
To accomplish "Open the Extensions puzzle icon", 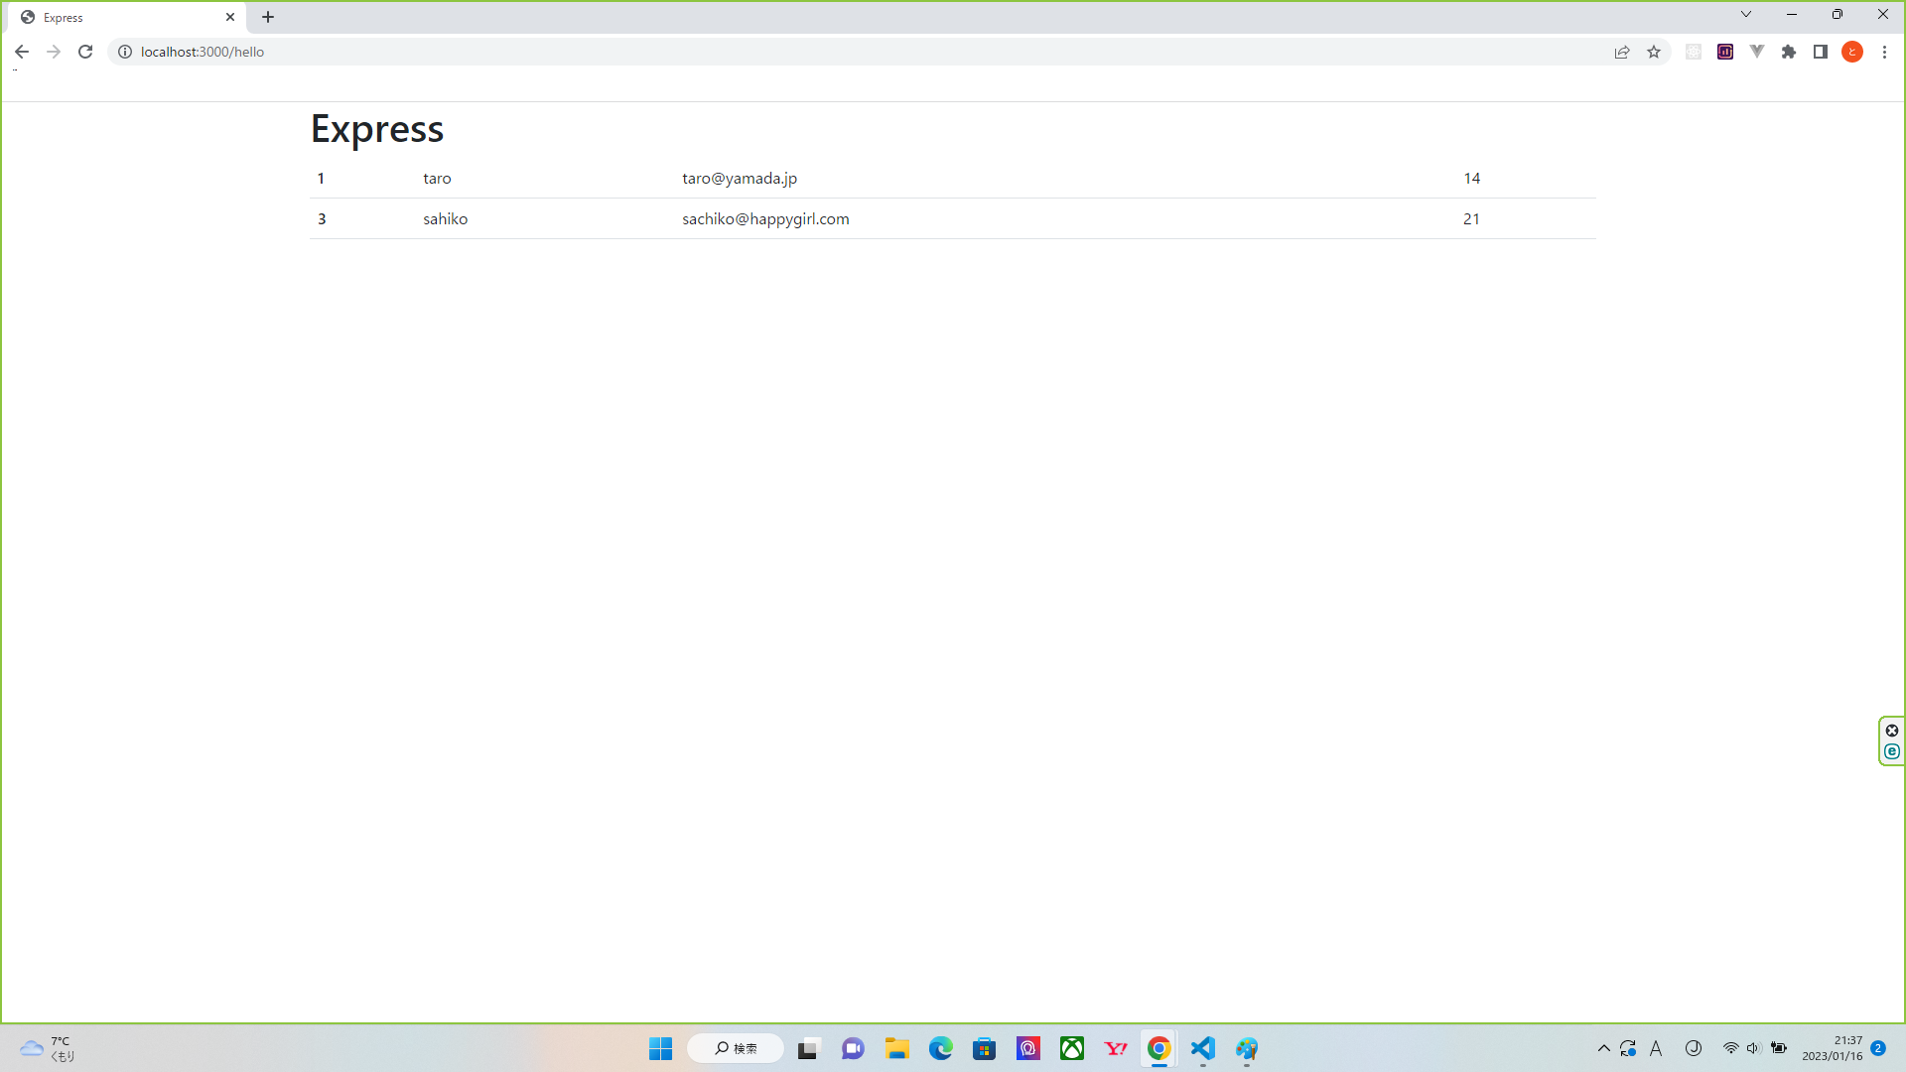I will click(x=1789, y=52).
